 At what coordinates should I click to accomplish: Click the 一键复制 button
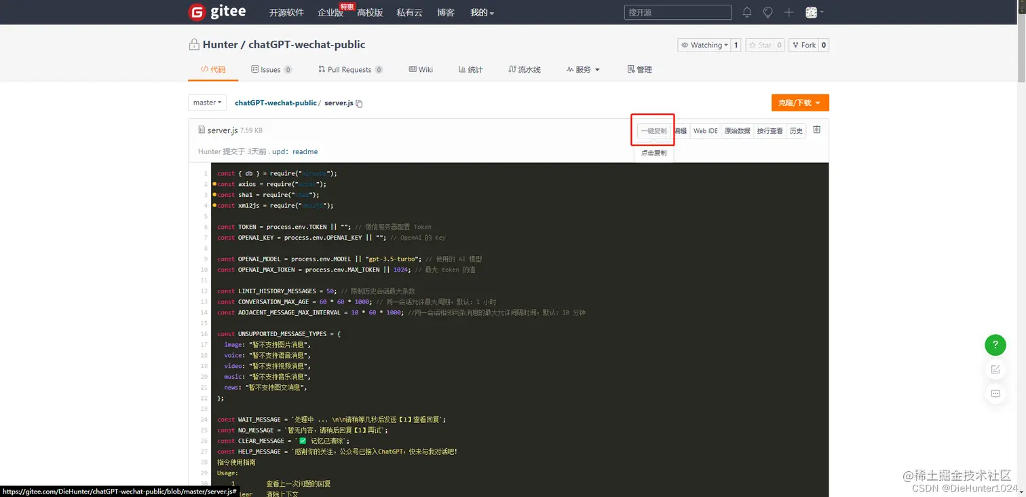pyautogui.click(x=653, y=130)
